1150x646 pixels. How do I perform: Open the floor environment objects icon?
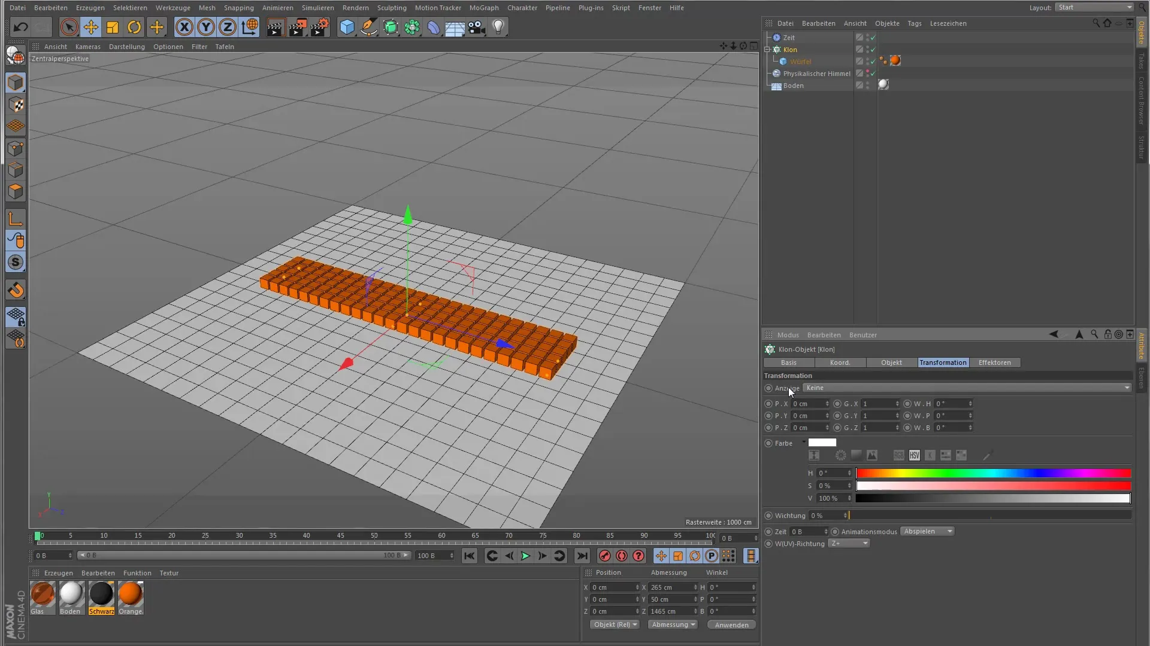tap(455, 27)
